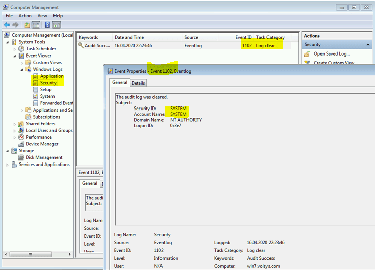Expand the Shared Folders tree node

coord(15,124)
